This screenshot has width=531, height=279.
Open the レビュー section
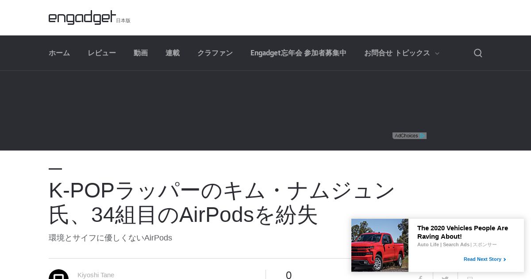(102, 53)
